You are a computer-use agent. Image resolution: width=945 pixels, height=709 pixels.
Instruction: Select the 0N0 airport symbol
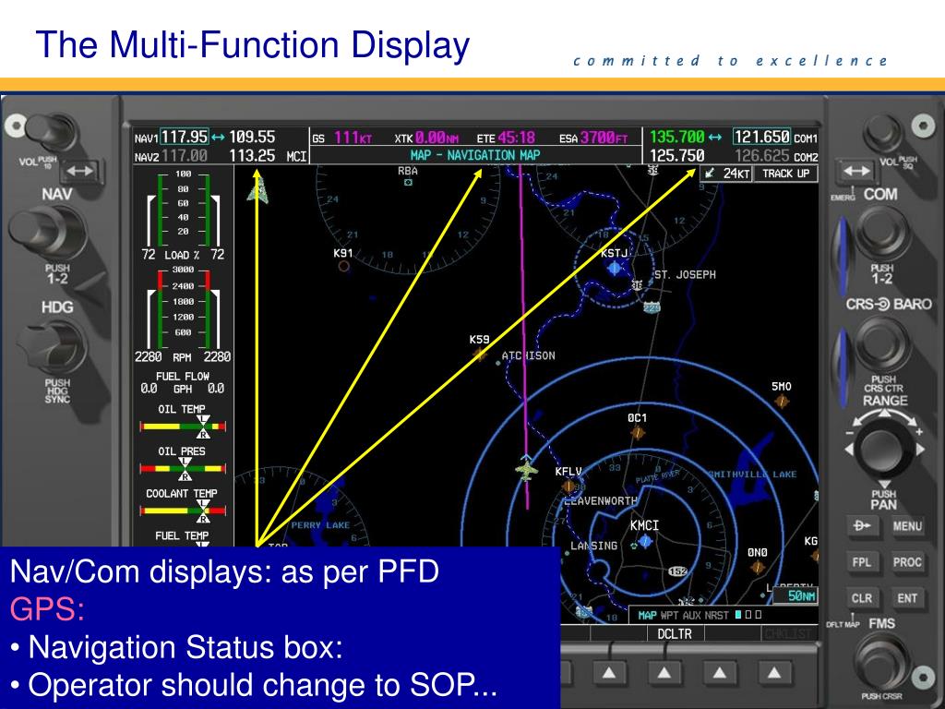pos(757,568)
